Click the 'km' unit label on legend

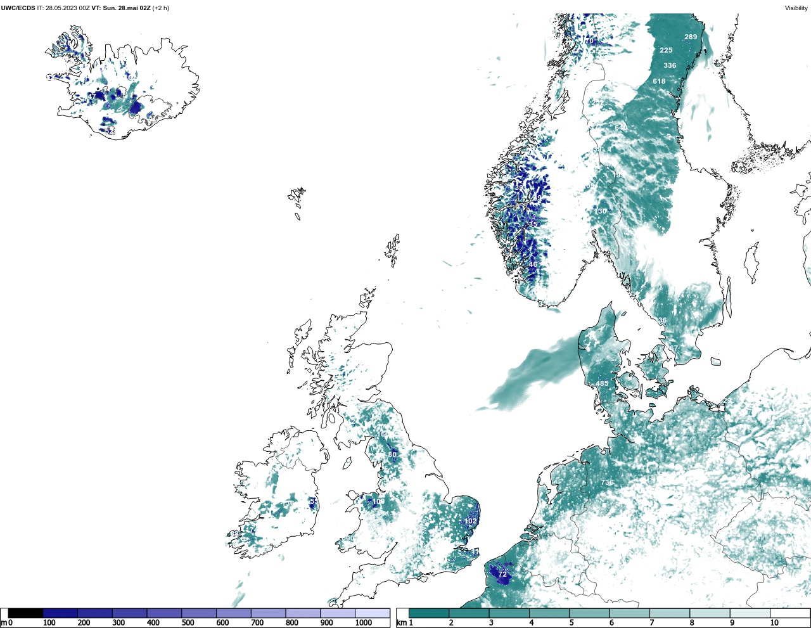pyautogui.click(x=400, y=623)
